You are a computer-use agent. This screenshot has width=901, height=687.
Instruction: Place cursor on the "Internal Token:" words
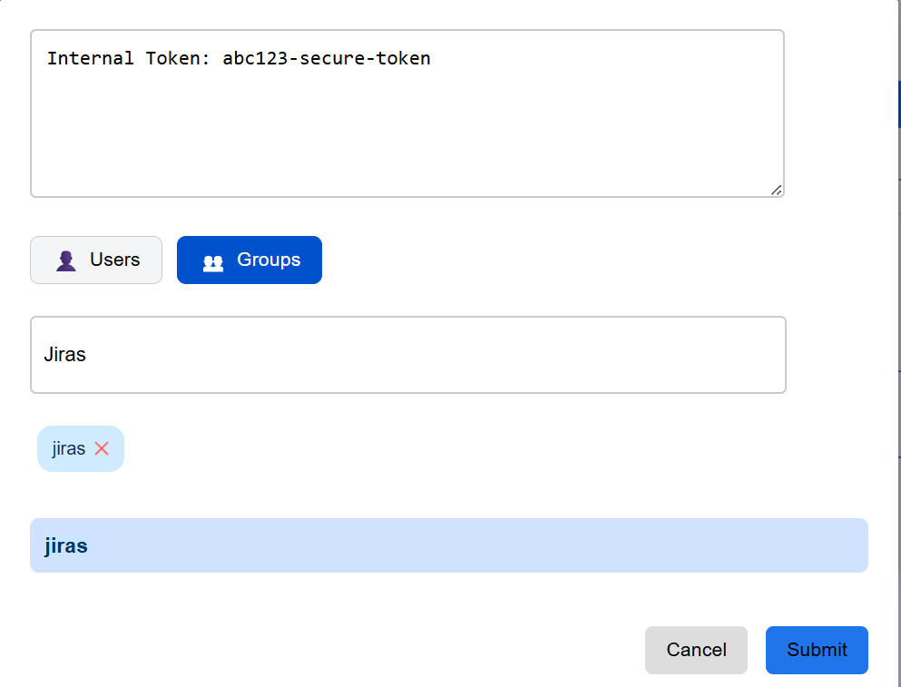(x=129, y=59)
